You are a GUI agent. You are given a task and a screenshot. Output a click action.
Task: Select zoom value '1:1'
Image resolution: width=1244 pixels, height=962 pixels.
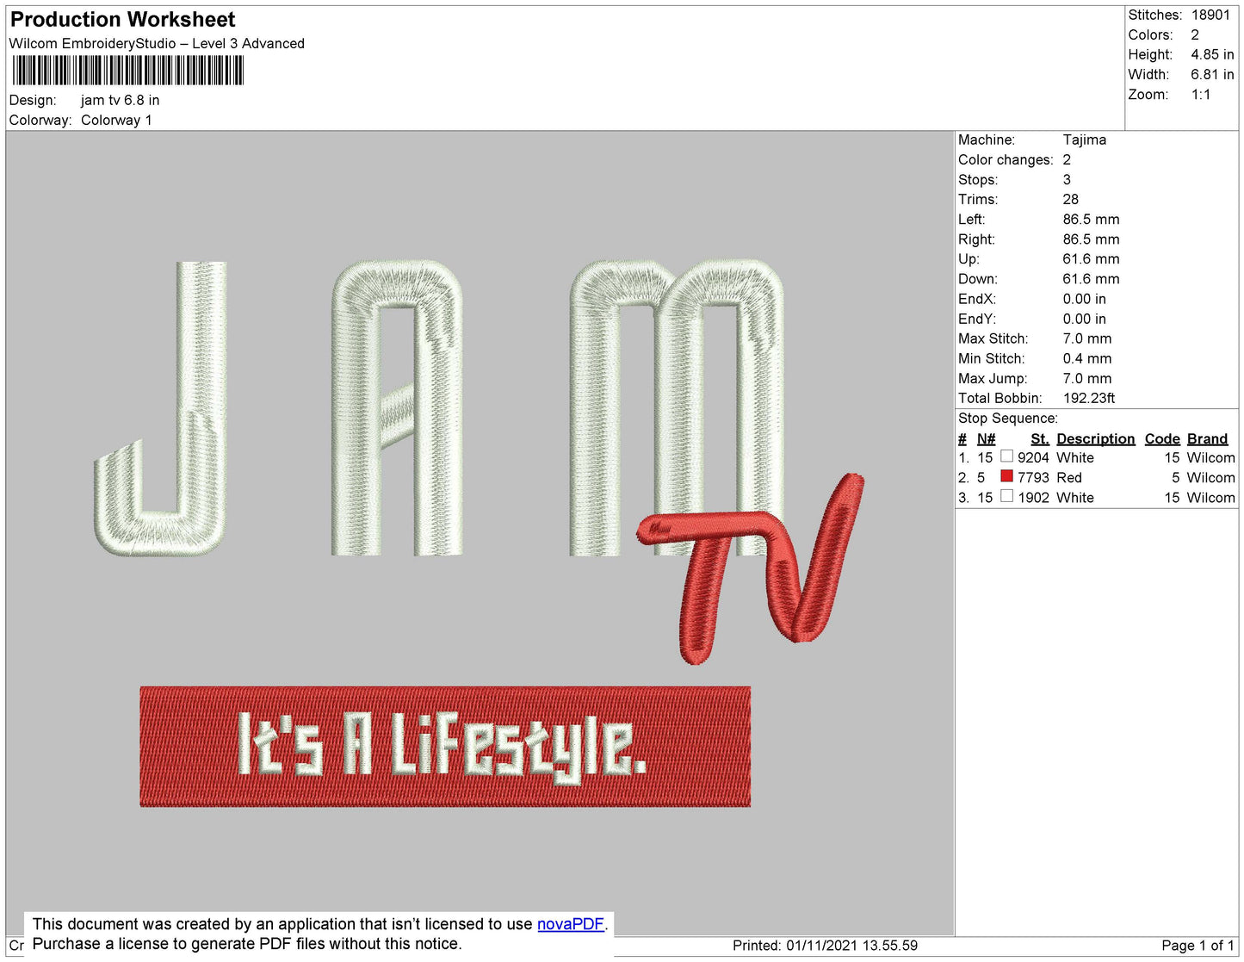coord(1201,95)
